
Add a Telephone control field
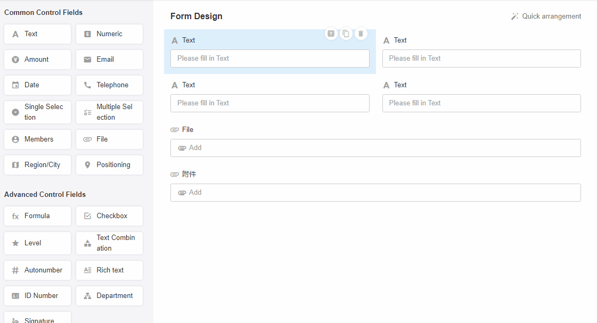point(109,85)
